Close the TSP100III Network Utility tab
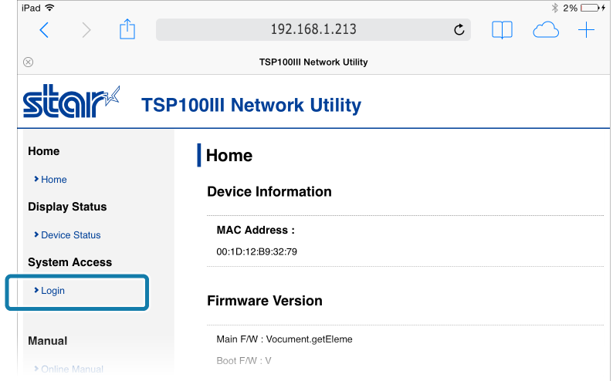This screenshot has width=613, height=381. click(28, 62)
